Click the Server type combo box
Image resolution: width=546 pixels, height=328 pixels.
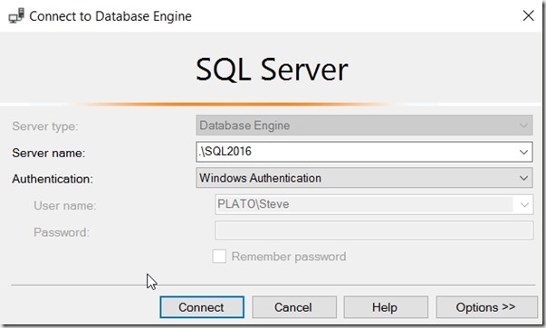(x=364, y=126)
